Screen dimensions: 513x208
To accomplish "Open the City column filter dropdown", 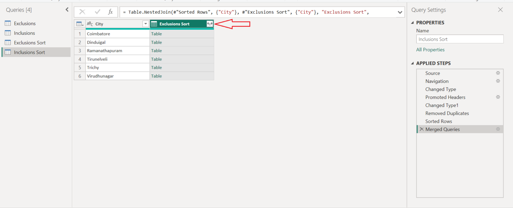I will click(146, 24).
